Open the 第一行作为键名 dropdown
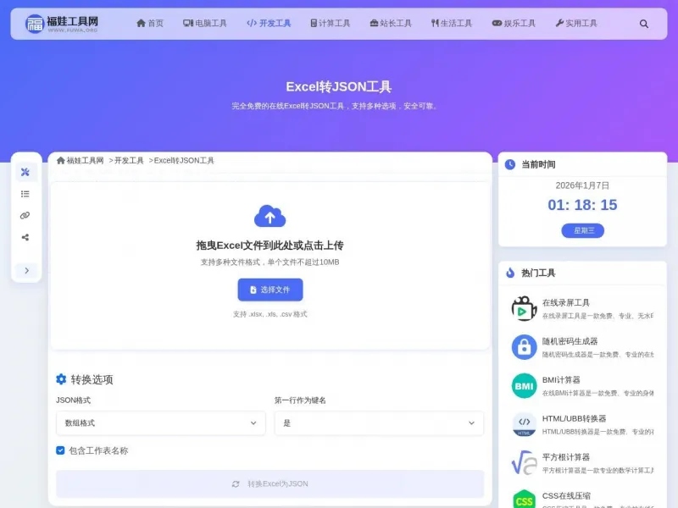This screenshot has height=508, width=678. click(378, 422)
